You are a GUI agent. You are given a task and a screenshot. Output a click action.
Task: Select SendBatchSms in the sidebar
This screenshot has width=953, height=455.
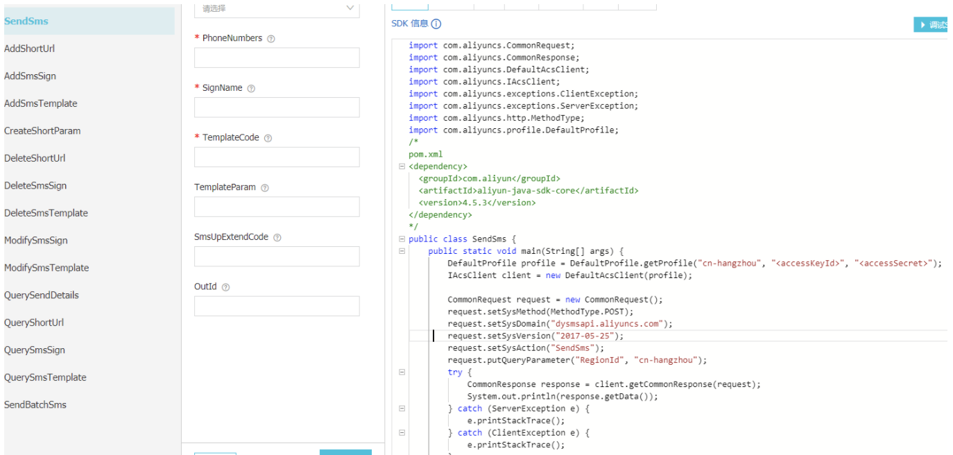pyautogui.click(x=35, y=404)
